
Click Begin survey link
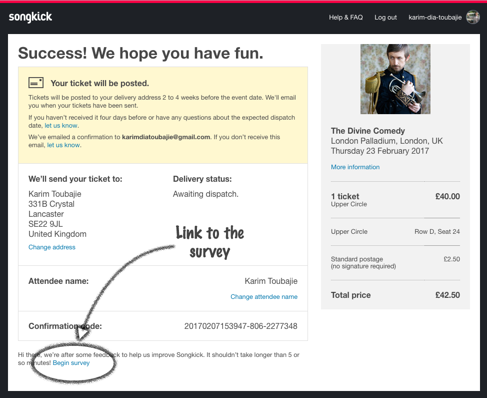71,363
